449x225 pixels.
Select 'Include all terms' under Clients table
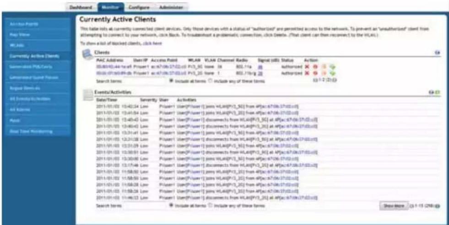(x=172, y=81)
